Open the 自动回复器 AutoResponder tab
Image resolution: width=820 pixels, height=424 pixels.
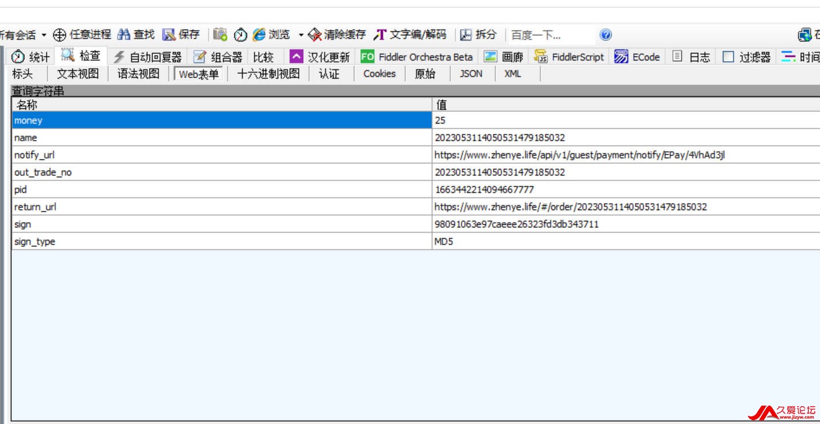pos(147,57)
